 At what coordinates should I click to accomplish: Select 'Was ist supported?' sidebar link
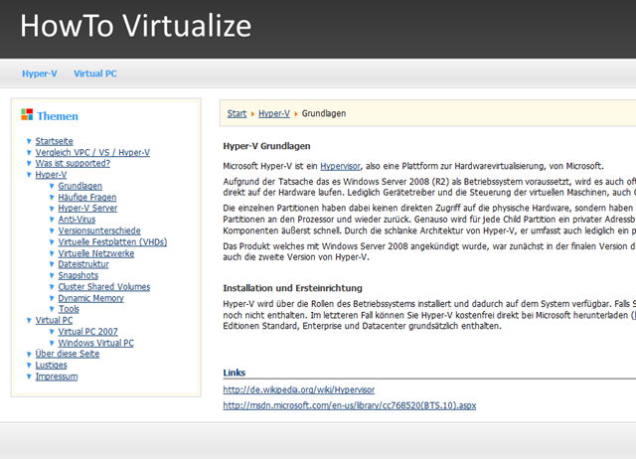[x=73, y=163]
